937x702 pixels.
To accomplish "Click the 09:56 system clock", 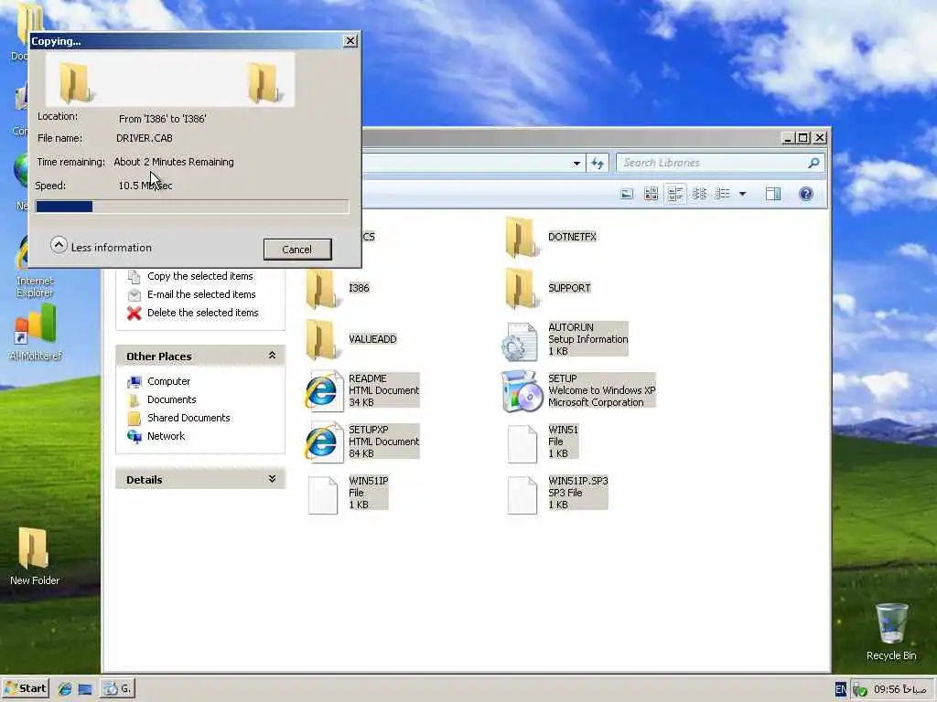I will (x=900, y=689).
